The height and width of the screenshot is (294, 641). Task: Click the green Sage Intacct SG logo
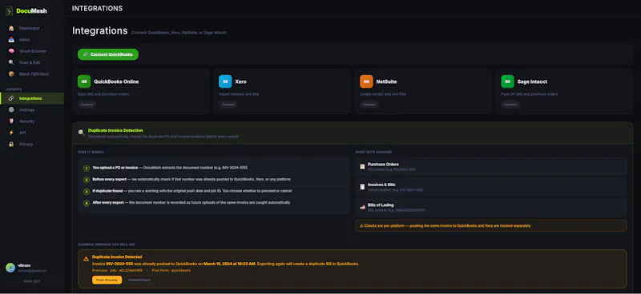[x=507, y=81]
